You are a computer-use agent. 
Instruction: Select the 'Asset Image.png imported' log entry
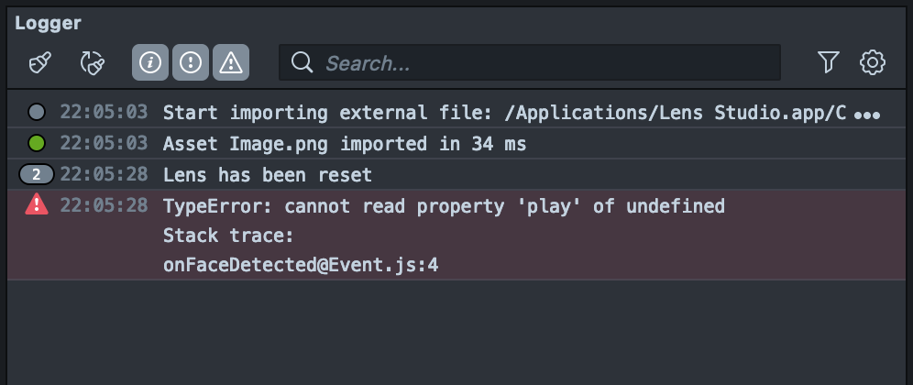[344, 144]
